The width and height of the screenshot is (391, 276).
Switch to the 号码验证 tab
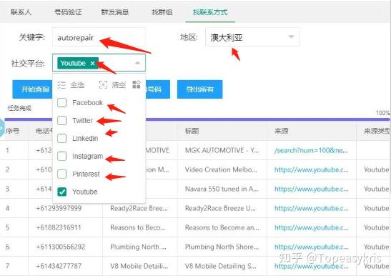coord(68,12)
